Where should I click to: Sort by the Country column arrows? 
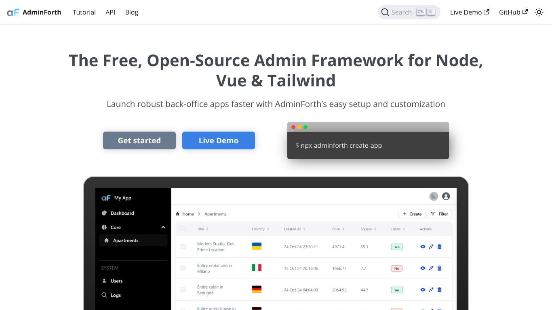(268, 229)
